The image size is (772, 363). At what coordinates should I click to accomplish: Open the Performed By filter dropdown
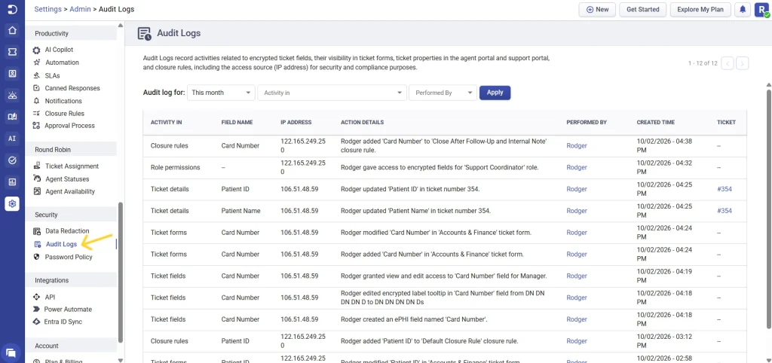[x=443, y=93]
